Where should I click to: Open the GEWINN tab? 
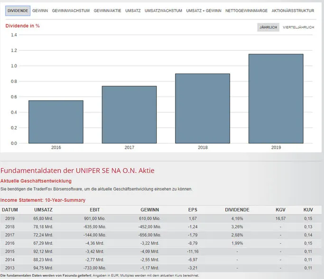(x=40, y=11)
